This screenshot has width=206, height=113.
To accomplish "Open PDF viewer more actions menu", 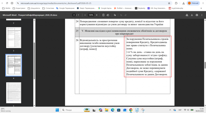I will pyautogui.click(x=202, y=15).
